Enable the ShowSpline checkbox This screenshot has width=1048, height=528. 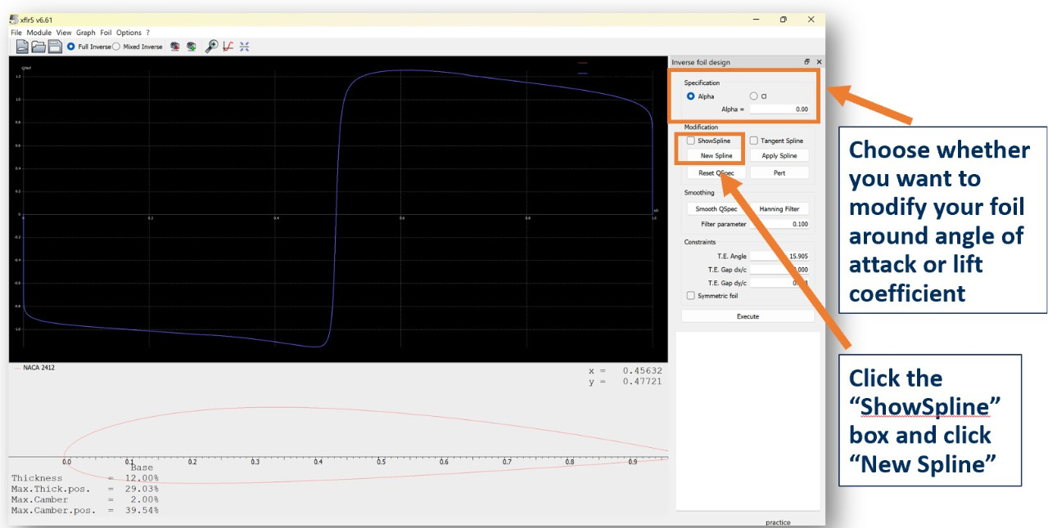tap(691, 141)
